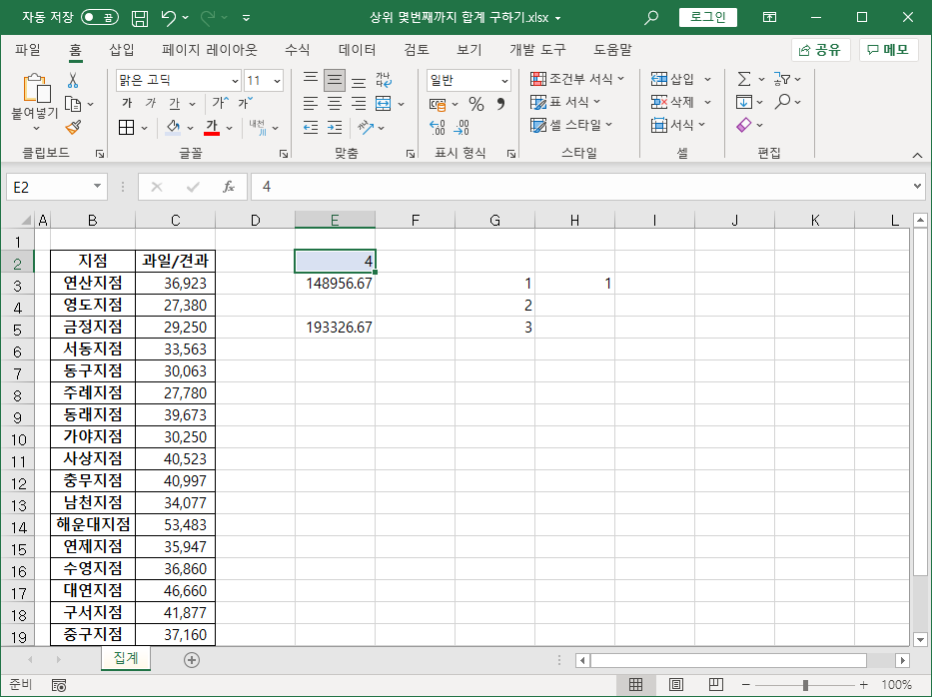Click the Copy icon in clipboard group
This screenshot has width=932, height=697.
[x=73, y=104]
